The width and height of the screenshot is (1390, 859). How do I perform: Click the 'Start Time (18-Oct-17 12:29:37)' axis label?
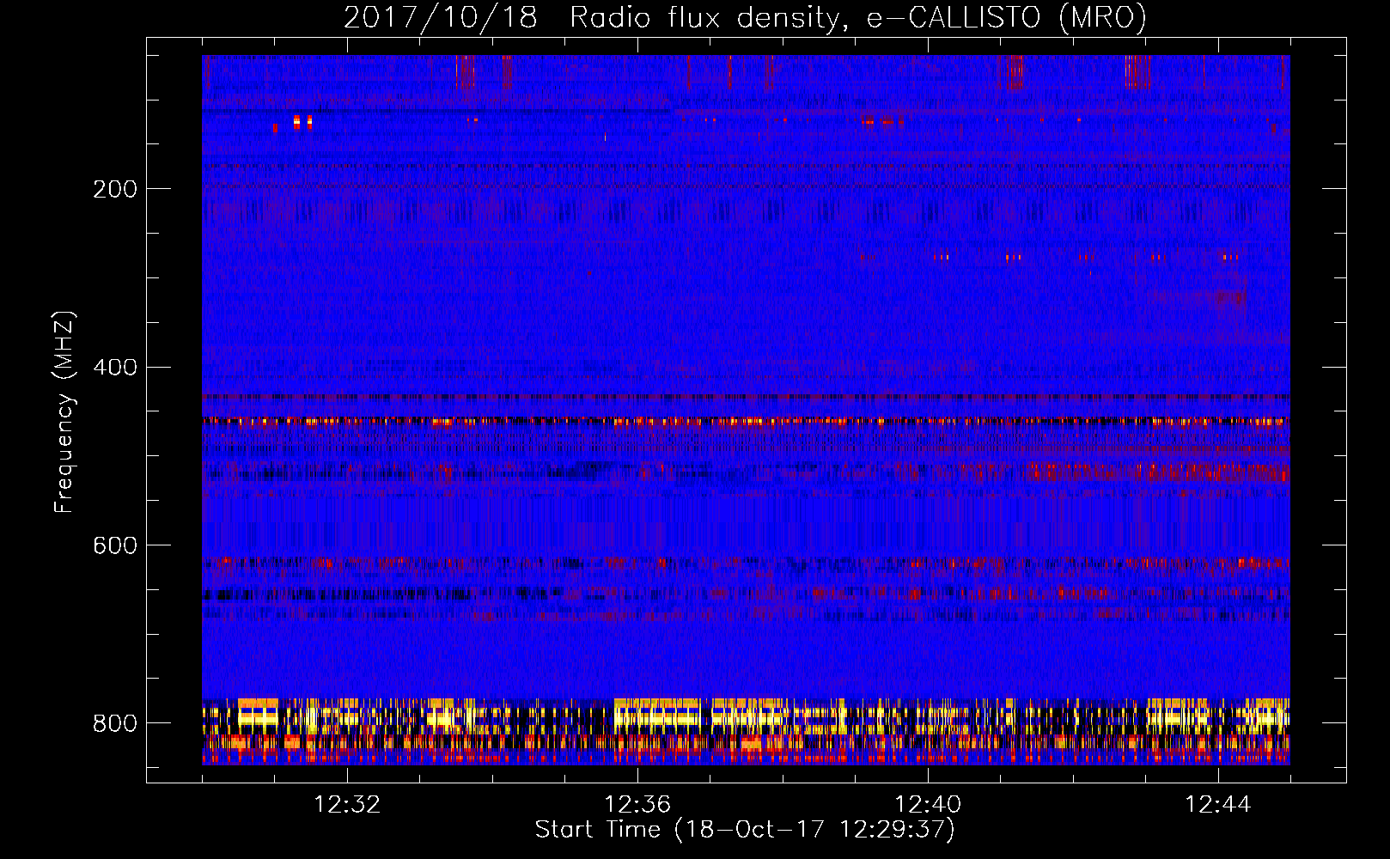(x=745, y=830)
